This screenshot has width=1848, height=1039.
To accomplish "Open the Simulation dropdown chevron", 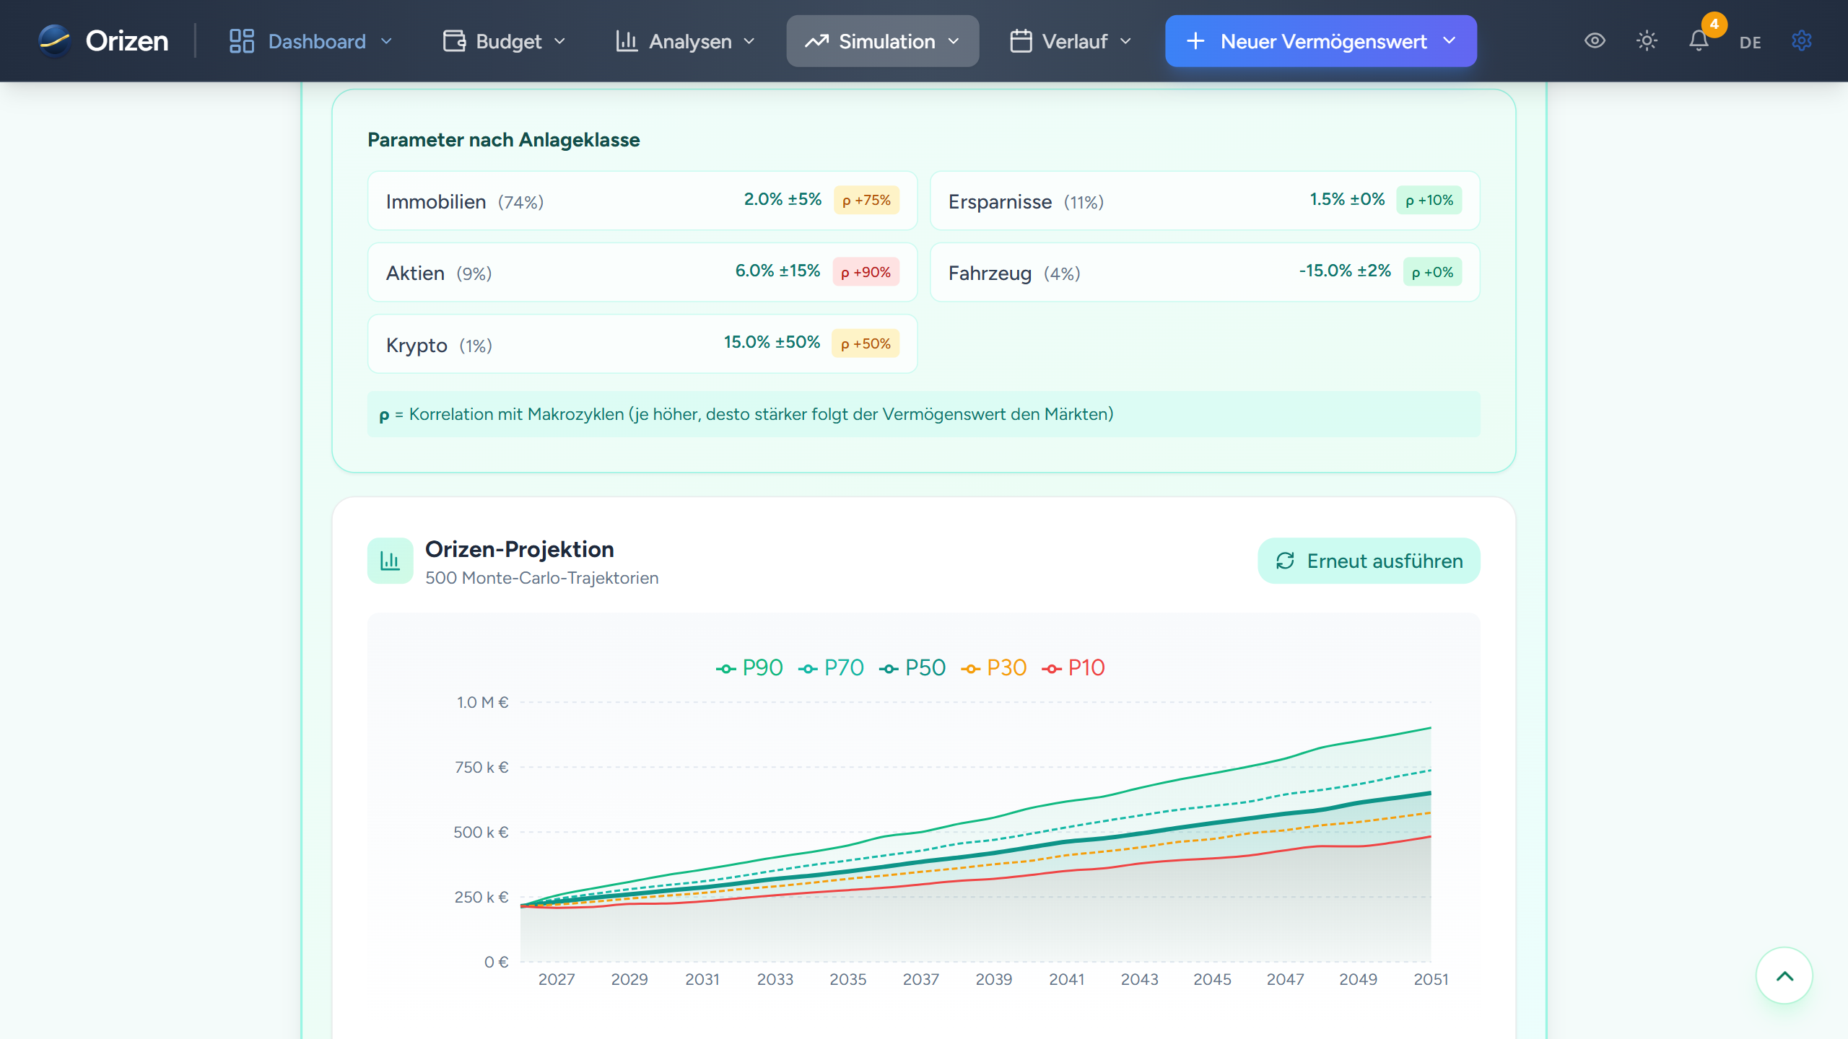I will click(x=954, y=41).
